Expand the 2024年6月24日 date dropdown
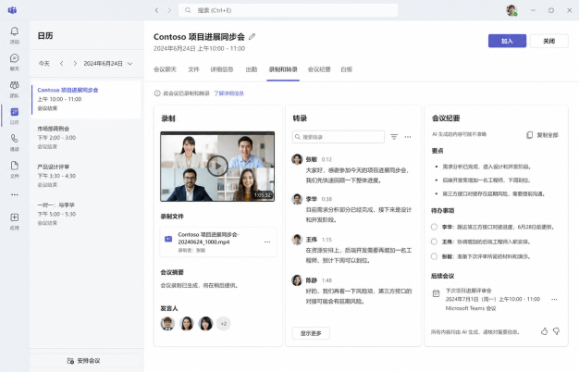Viewport: 579px width, 372px height. pos(108,64)
